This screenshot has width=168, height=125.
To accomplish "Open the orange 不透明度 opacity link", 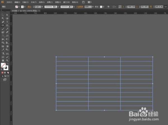I will (80, 7).
